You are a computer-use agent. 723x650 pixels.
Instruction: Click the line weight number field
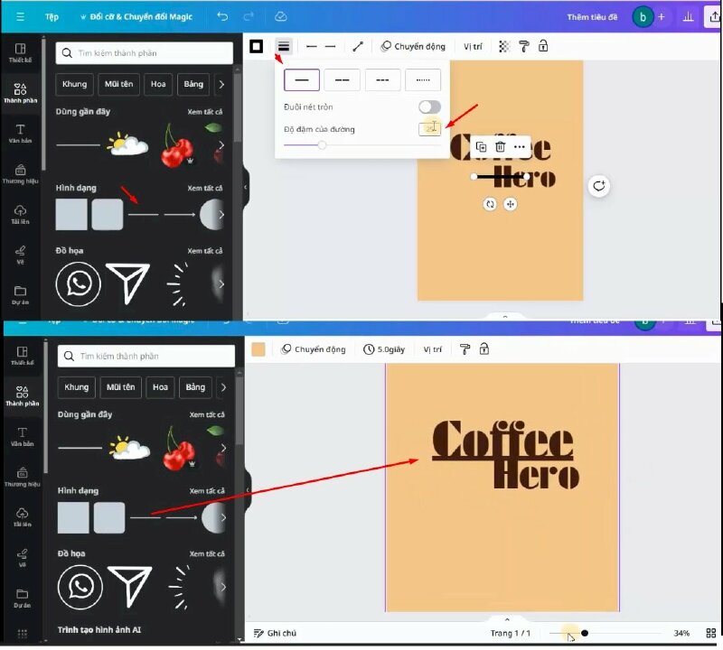(429, 129)
